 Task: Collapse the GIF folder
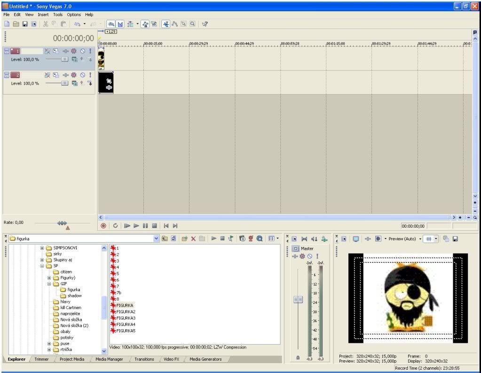49,284
